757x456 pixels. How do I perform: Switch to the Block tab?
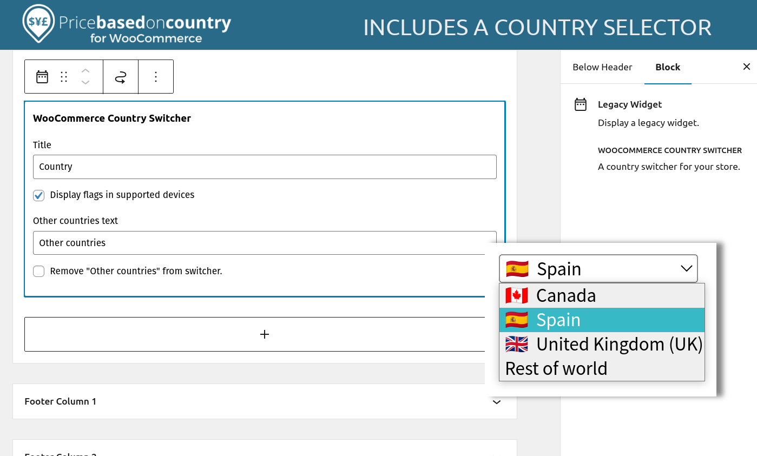(668, 67)
